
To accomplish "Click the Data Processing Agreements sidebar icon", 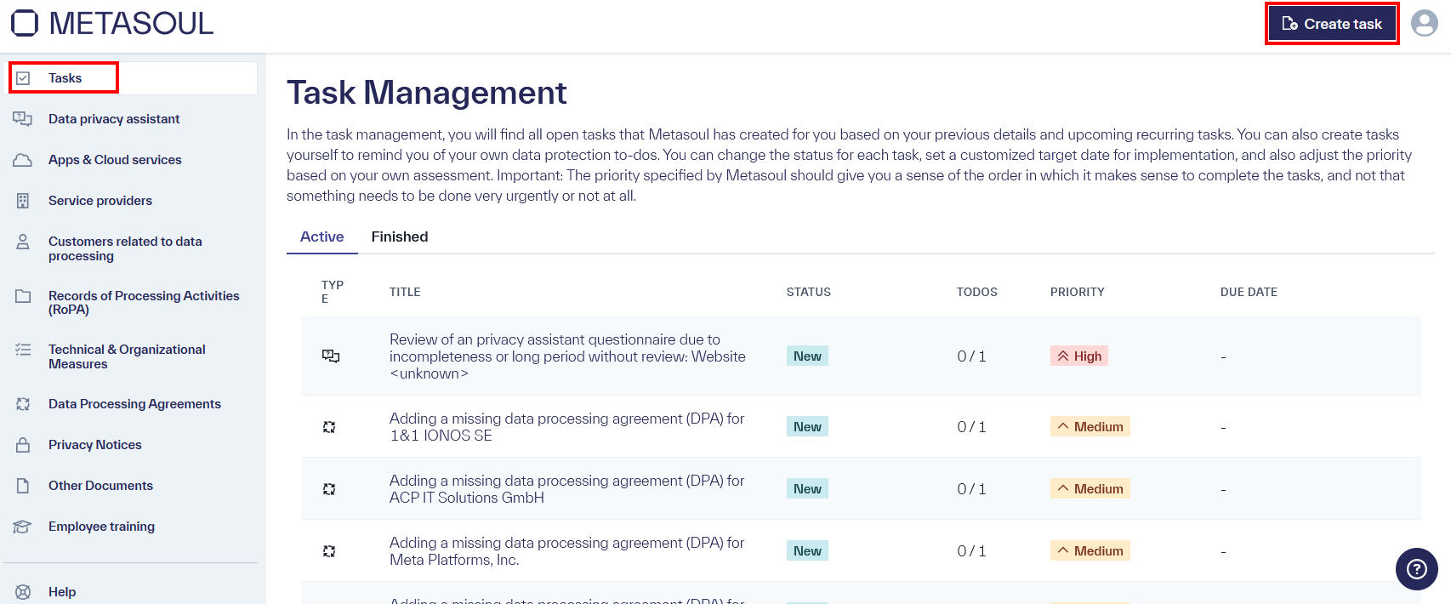I will click(23, 404).
